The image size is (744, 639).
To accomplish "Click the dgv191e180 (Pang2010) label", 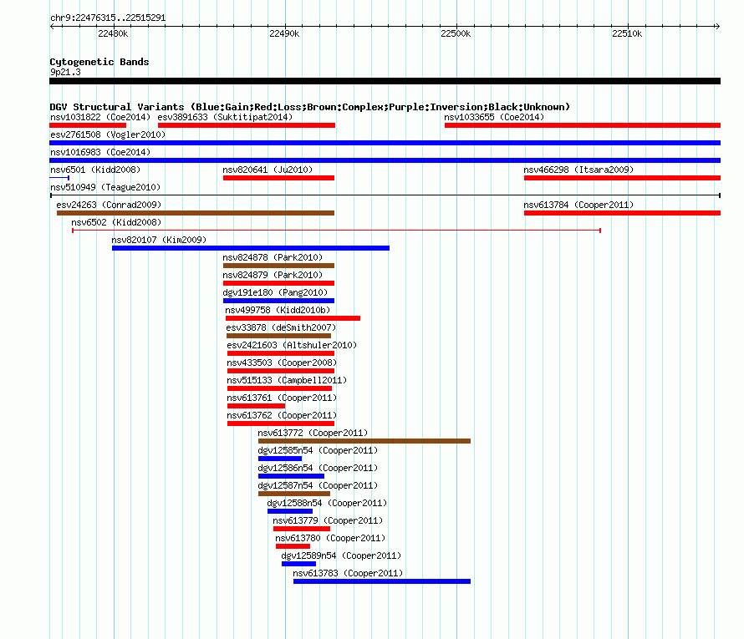I will [275, 292].
